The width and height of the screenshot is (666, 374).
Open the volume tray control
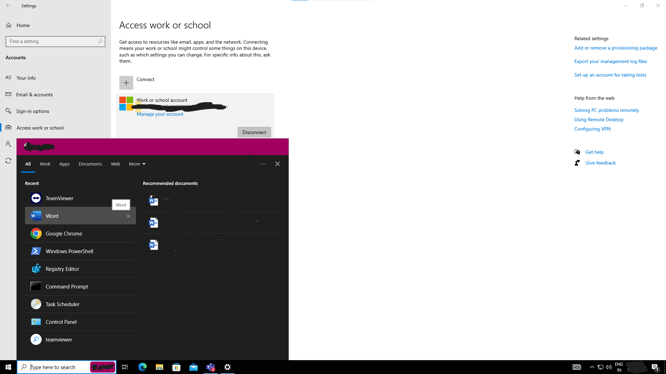609,367
